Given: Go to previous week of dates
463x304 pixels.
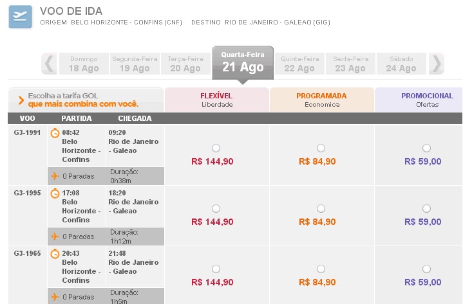Looking at the screenshot, I should (49, 64).
